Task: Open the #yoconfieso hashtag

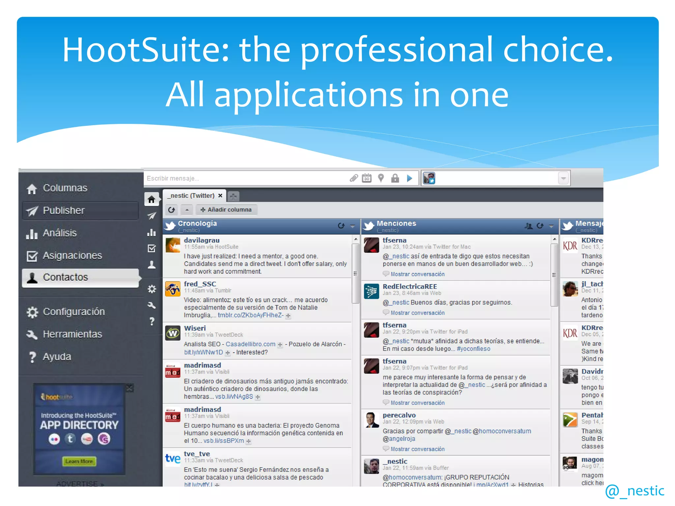Action: [474, 349]
